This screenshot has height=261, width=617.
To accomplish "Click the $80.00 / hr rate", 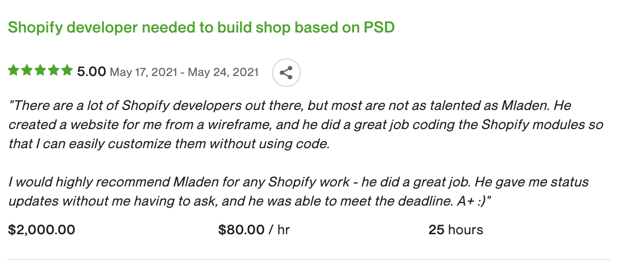I will coord(254,230).
